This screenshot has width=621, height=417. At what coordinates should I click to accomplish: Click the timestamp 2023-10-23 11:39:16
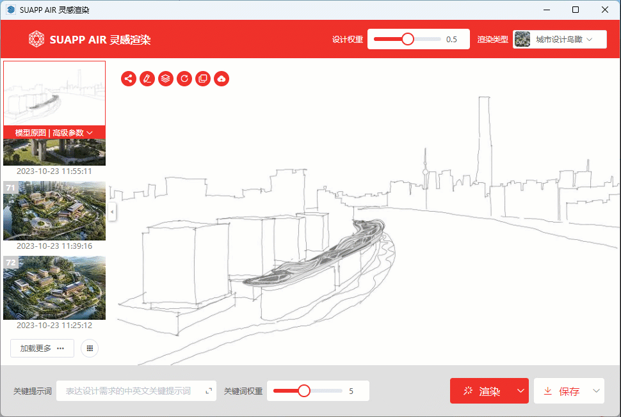coord(54,246)
